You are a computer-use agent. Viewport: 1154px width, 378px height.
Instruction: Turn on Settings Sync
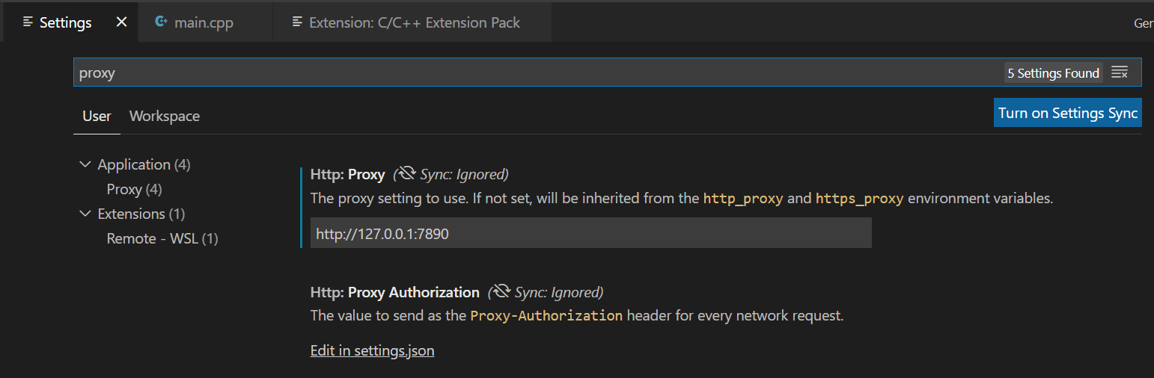click(1067, 113)
